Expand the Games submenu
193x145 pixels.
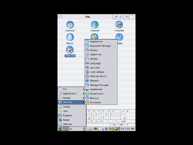coord(71,98)
